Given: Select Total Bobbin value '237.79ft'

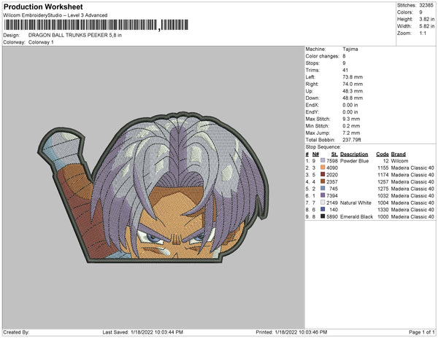Looking at the screenshot, I should 352,140.
